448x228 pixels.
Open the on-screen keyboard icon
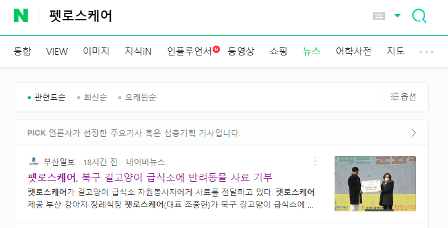tap(379, 16)
